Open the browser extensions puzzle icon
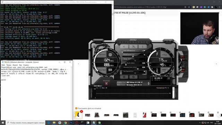Viewport: 222px width, 125px height. [212, 7]
